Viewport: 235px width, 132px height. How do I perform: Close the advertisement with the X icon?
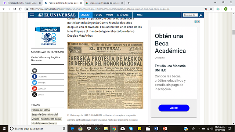point(198,22)
